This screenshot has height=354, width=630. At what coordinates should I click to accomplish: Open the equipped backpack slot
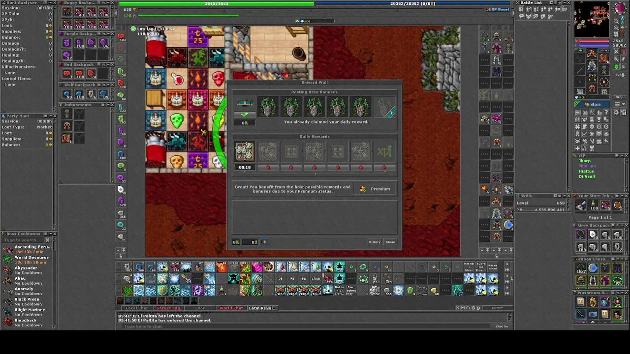pyautogui.click(x=604, y=58)
